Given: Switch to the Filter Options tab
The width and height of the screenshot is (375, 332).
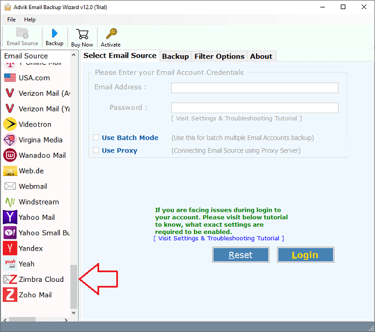Looking at the screenshot, I should pos(219,56).
